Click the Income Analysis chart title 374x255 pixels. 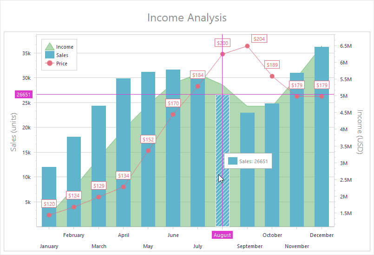coord(187,18)
